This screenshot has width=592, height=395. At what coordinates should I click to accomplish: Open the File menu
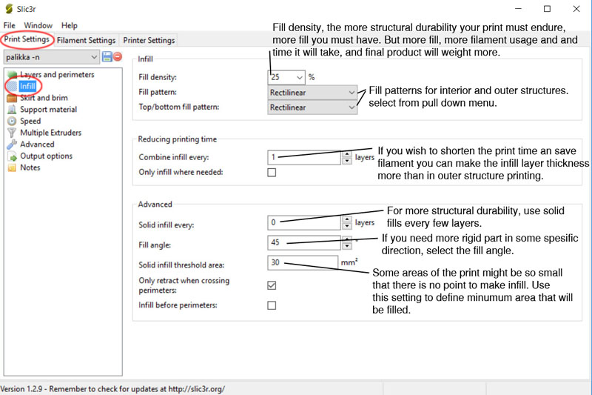10,25
